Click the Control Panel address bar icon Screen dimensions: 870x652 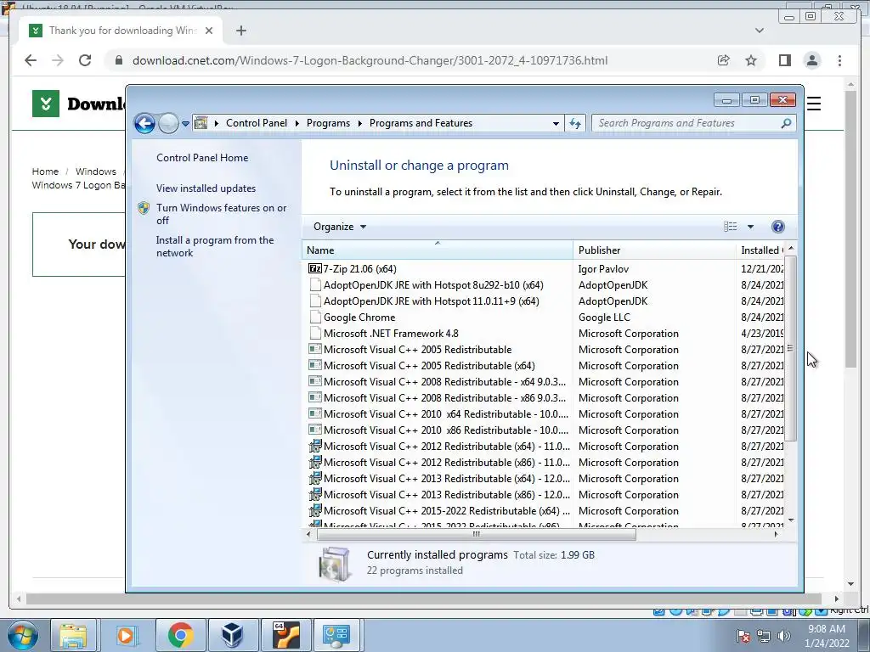click(201, 123)
